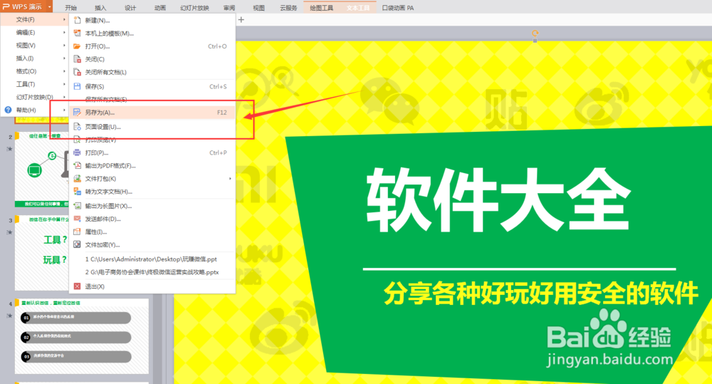This screenshot has width=712, height=384.
Task: Click the 转为文字文档(H) convert icon
Action: pyautogui.click(x=77, y=192)
